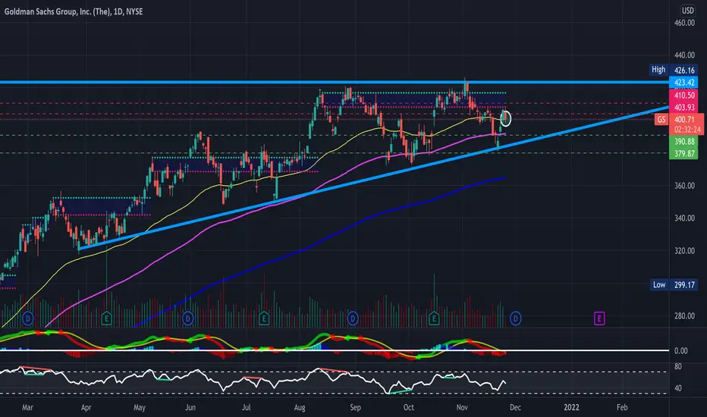Click the upcoming dividend D marker above Dec

[515, 318]
